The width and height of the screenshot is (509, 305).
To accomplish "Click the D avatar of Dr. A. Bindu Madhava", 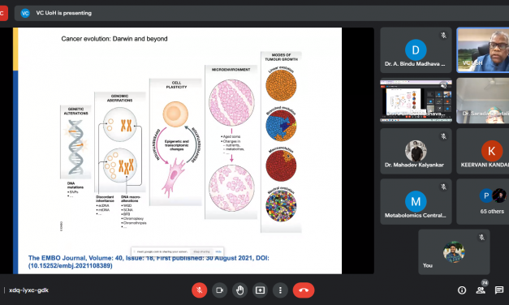I will tap(416, 50).
